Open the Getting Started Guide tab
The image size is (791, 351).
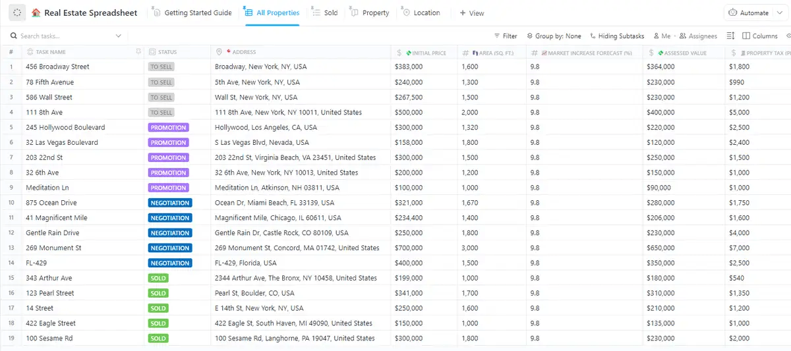pyautogui.click(x=192, y=13)
